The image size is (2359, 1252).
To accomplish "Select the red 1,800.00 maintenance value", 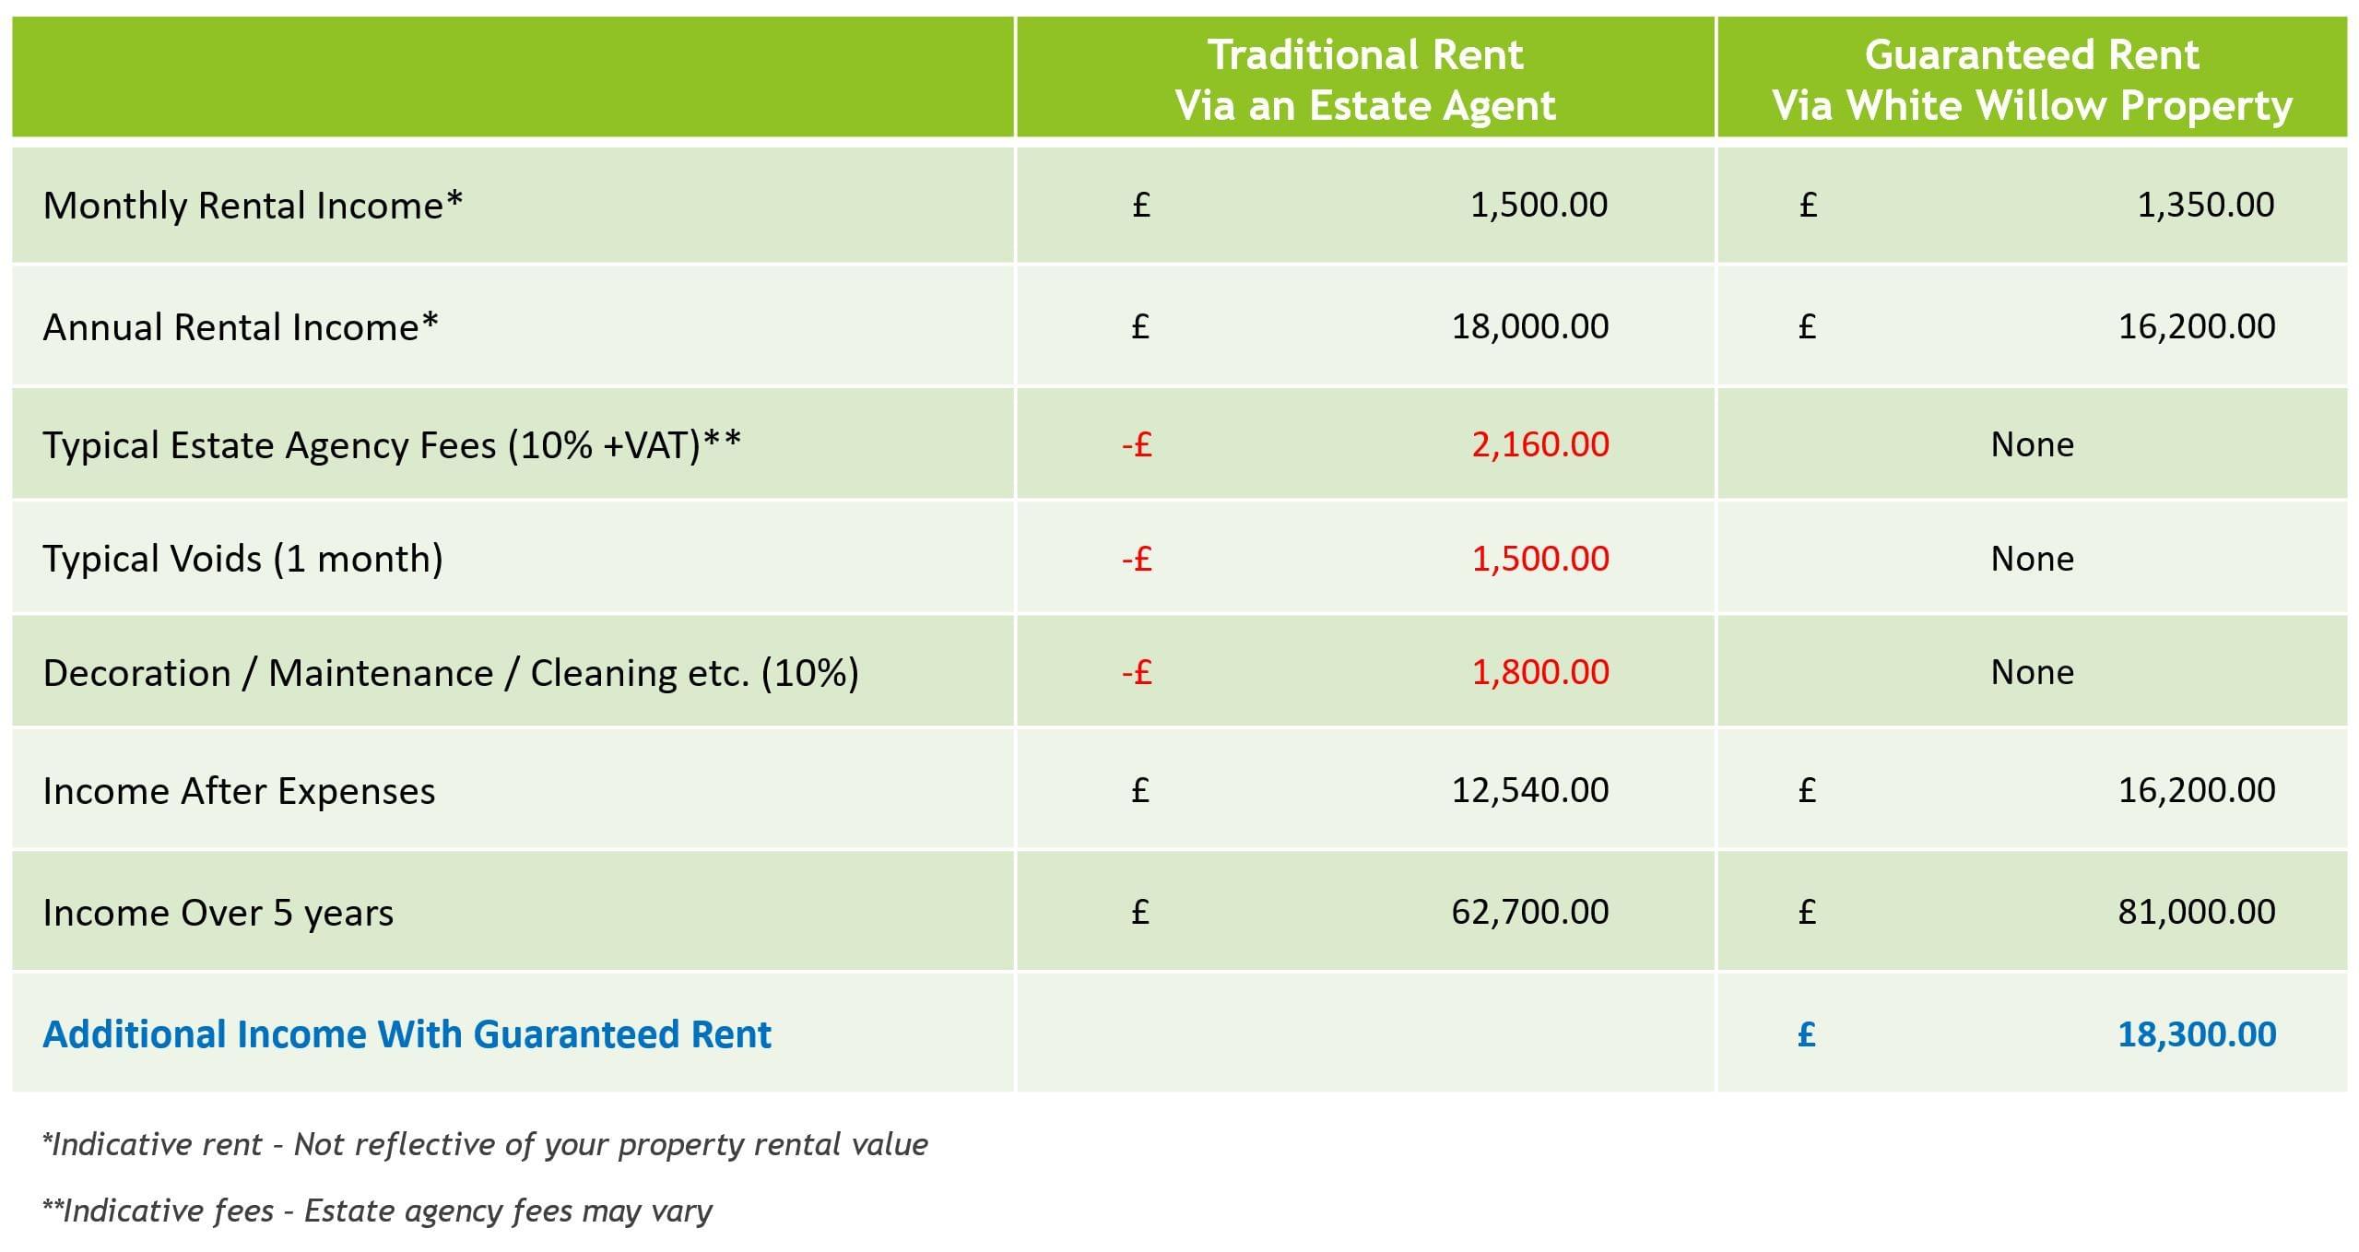I will tap(1539, 672).
